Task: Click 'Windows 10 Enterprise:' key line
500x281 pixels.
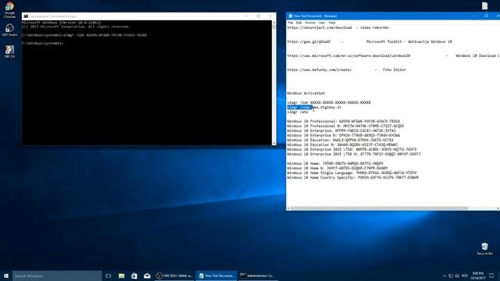Action: coord(341,130)
